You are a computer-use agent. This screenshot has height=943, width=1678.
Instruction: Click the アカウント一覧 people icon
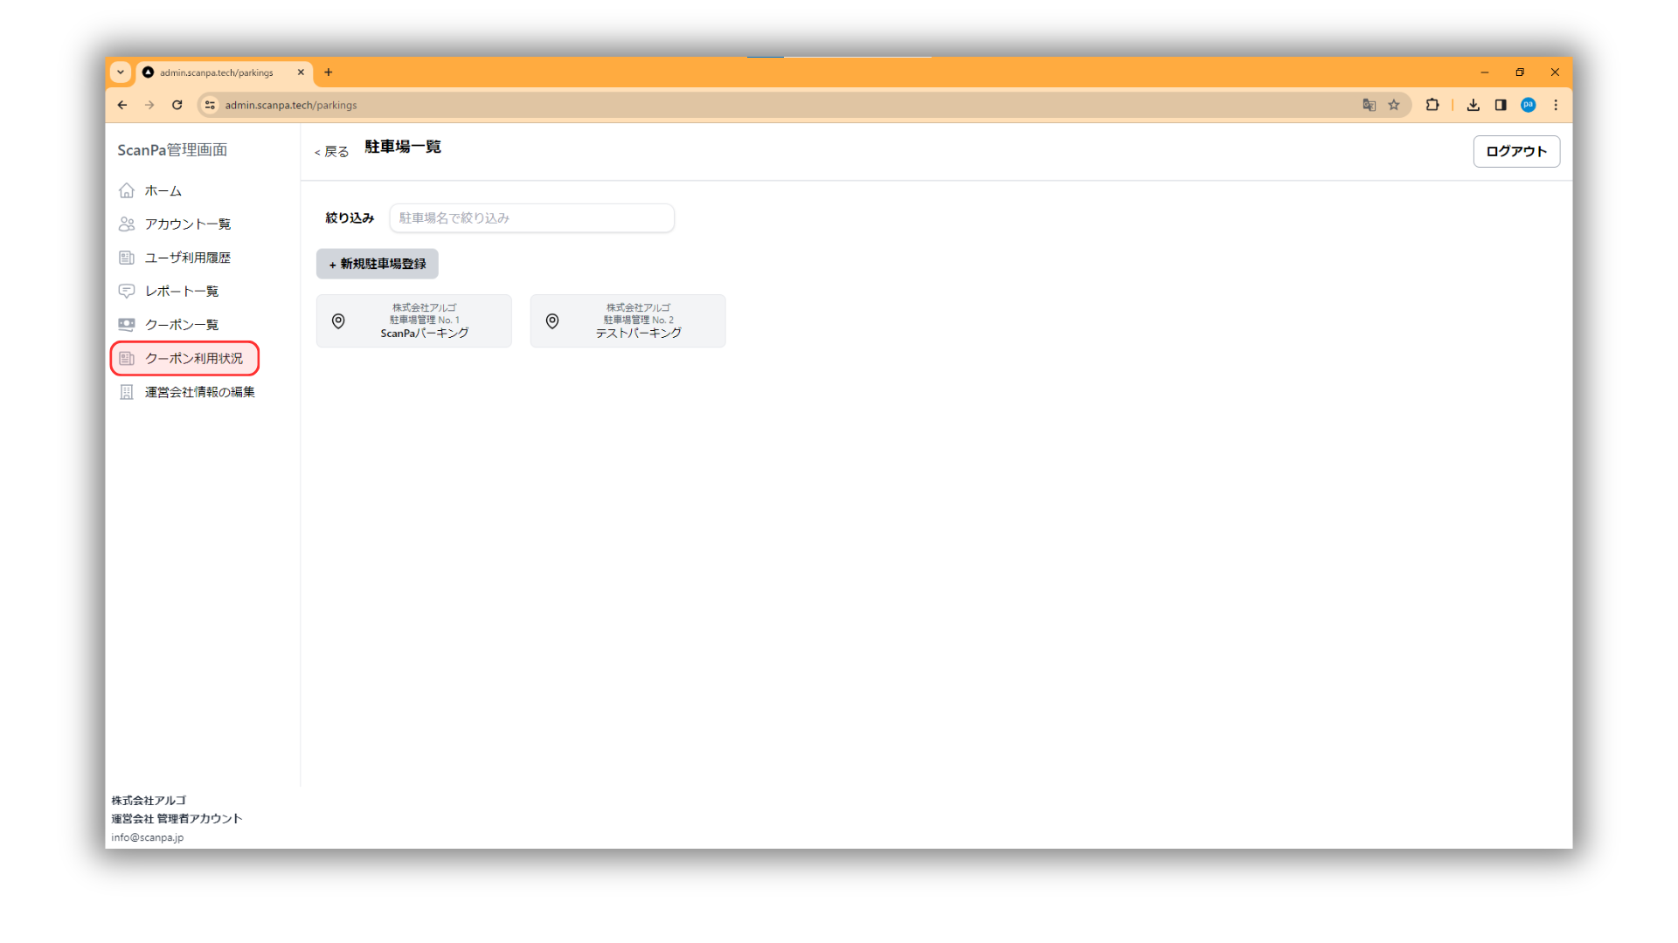click(127, 224)
